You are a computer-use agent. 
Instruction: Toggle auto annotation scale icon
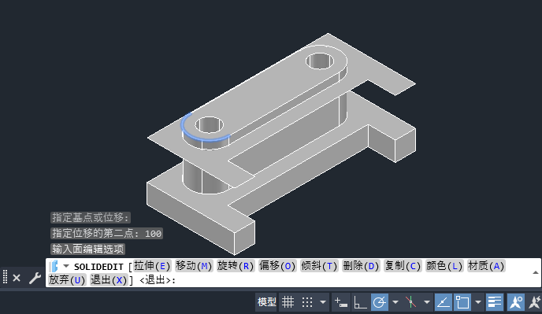point(535,303)
